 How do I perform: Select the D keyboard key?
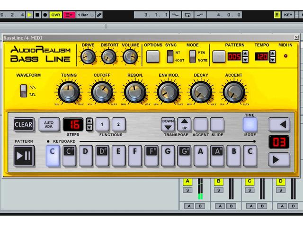pos(86,156)
